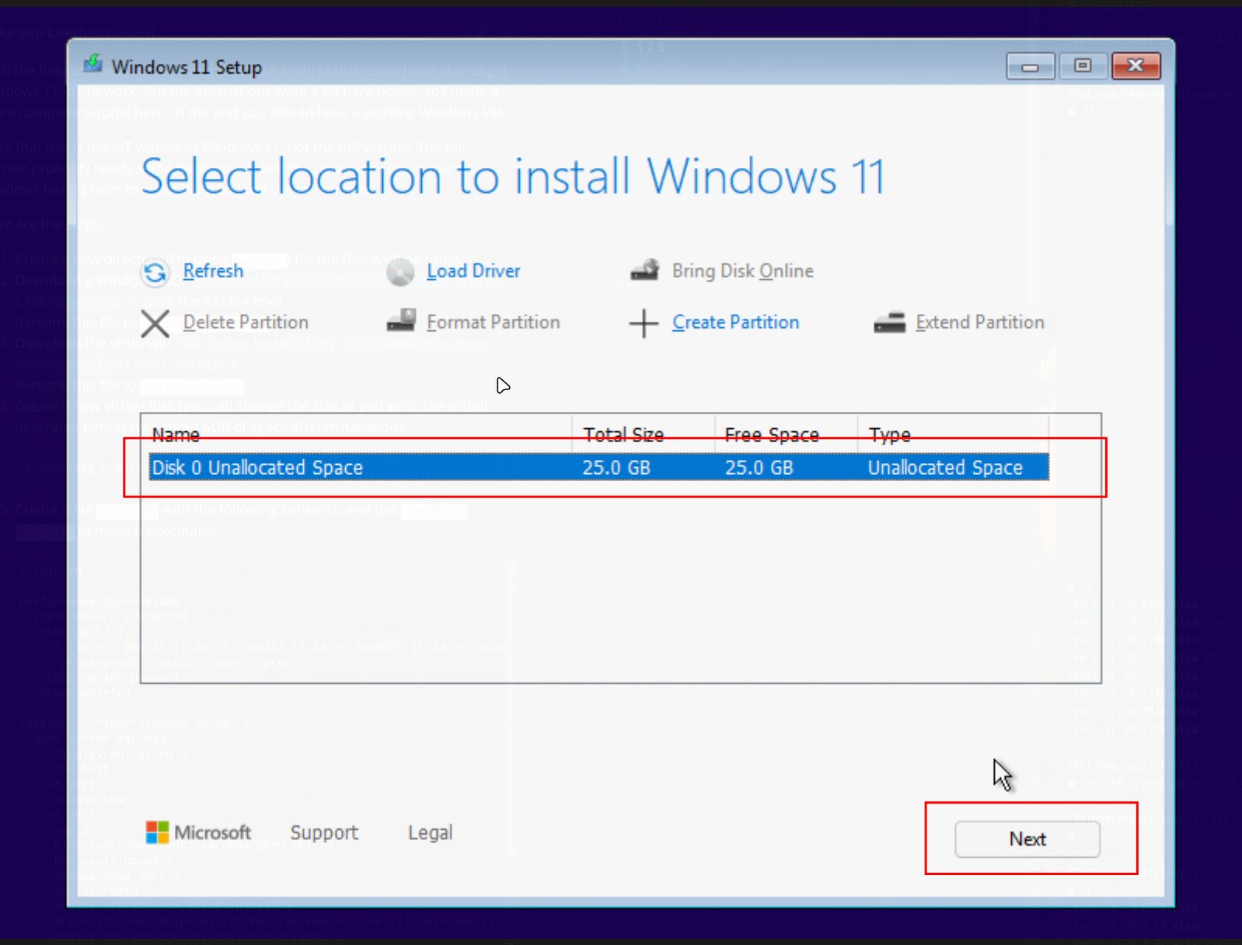1242x945 pixels.
Task: Click the Refresh link
Action: point(213,271)
